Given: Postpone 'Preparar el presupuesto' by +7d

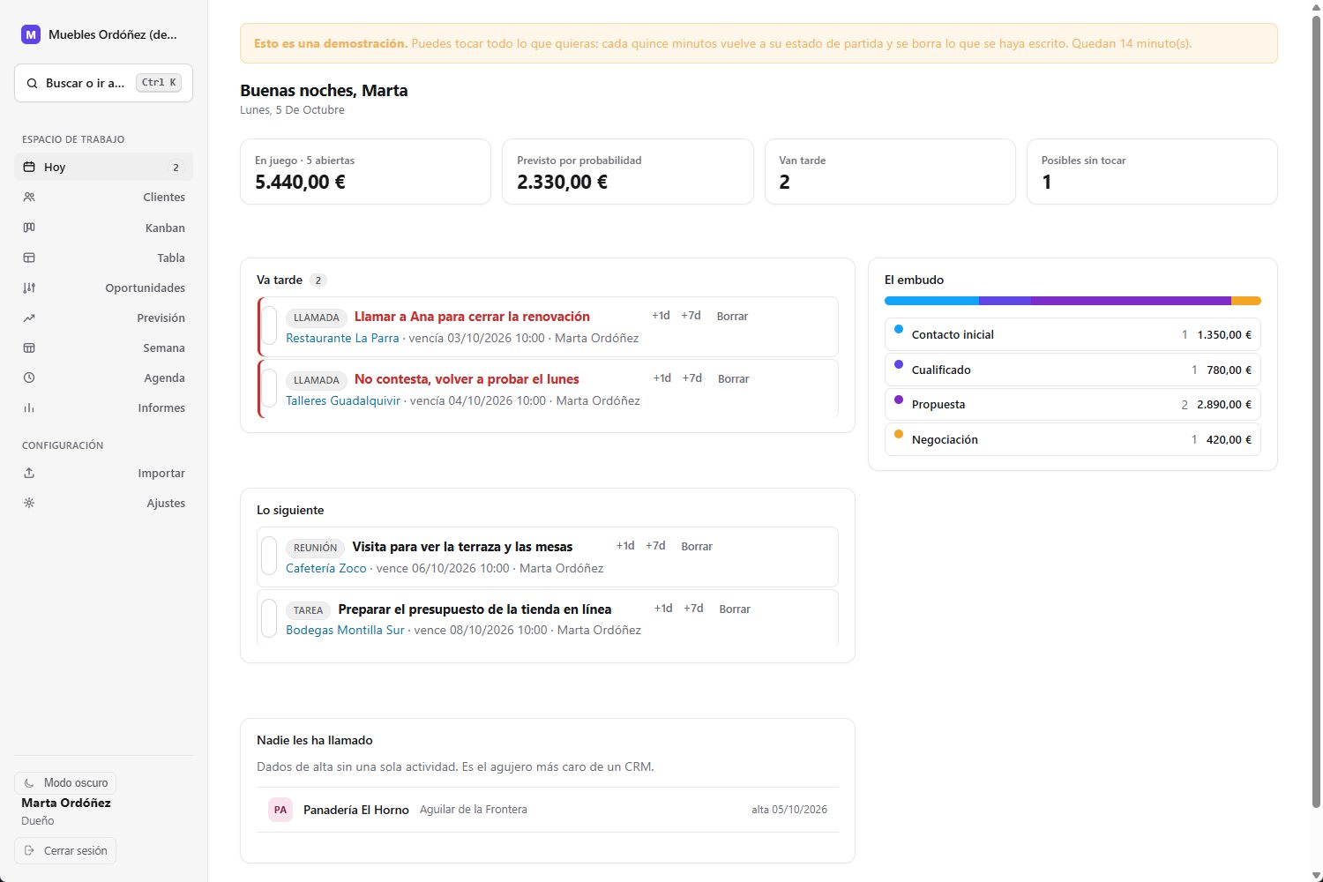Looking at the screenshot, I should [x=694, y=609].
